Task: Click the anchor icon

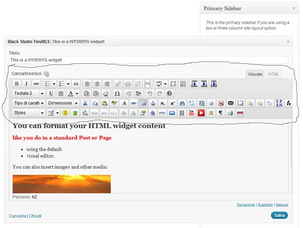Action: click(153, 103)
